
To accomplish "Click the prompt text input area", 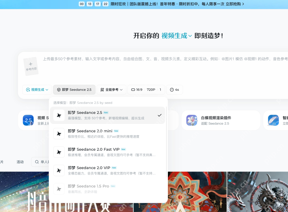I will pos(165,59).
